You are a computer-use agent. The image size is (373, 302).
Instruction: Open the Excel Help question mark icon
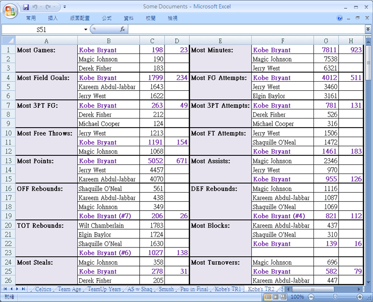coord(340,18)
